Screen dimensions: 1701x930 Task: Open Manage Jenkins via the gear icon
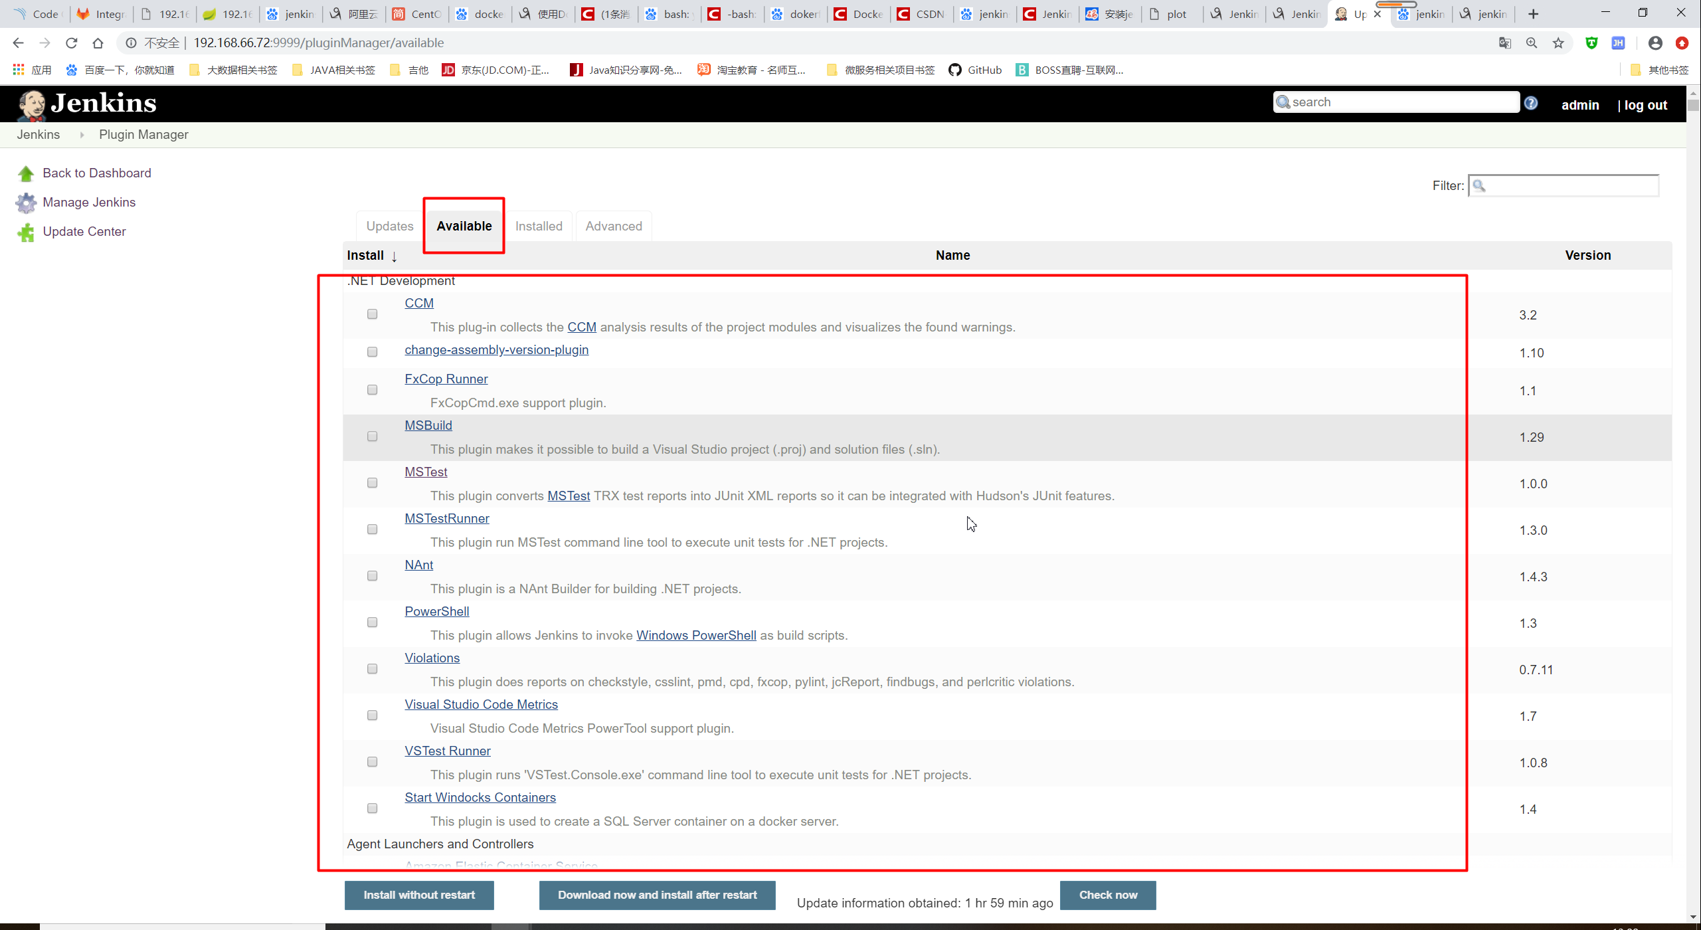[x=26, y=203]
